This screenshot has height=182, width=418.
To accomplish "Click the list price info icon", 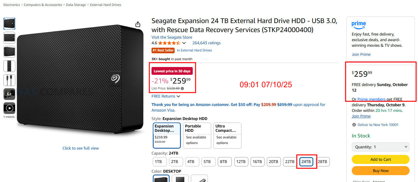I will pos(182,89).
